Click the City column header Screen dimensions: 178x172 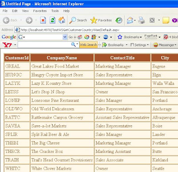(165, 58)
